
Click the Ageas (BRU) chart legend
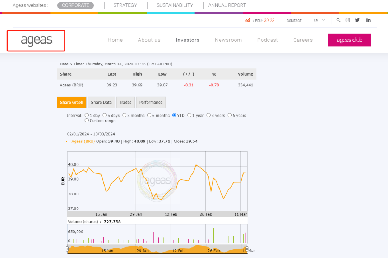click(x=83, y=141)
